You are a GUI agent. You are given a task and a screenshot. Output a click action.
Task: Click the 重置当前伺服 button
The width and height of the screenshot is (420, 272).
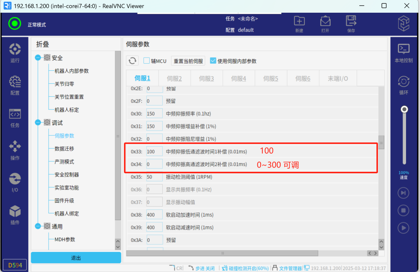(188, 61)
